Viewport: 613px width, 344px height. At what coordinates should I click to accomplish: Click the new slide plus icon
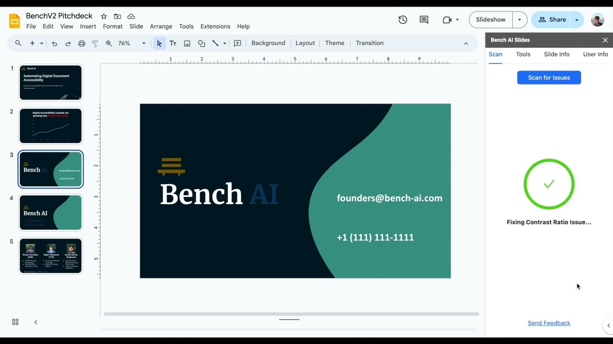[32, 43]
